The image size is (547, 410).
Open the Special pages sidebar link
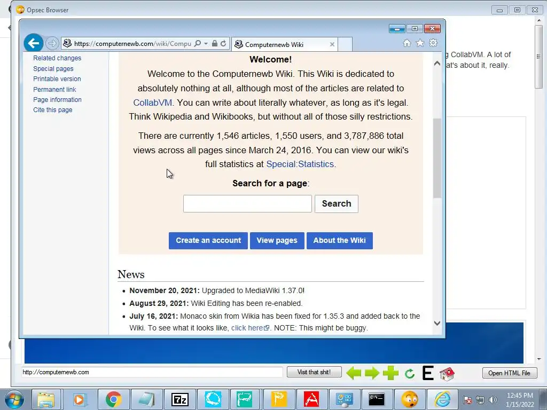pyautogui.click(x=53, y=69)
